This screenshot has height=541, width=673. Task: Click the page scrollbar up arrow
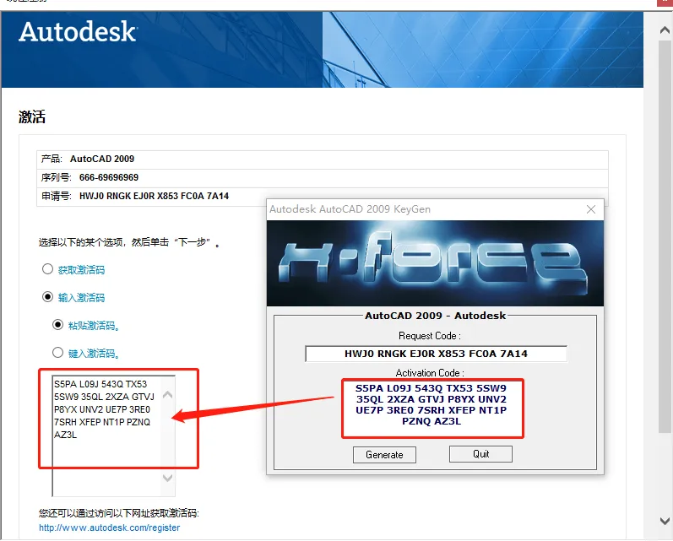point(665,30)
